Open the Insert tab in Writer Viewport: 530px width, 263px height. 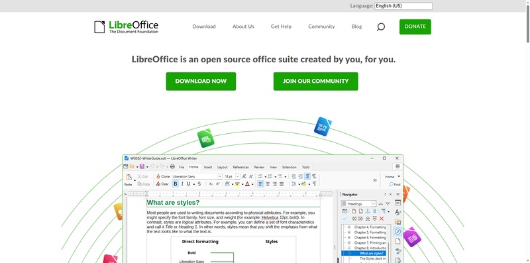(x=208, y=167)
